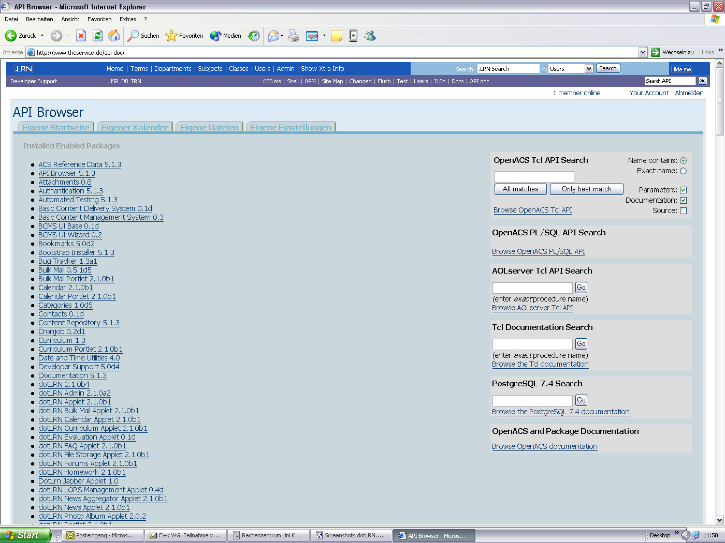Open the Favoriten sidebar
725x543 pixels.
click(184, 35)
